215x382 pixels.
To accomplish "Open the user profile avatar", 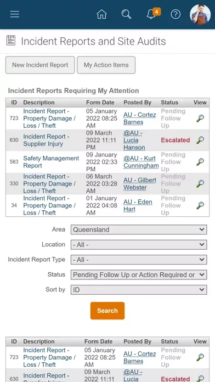I will click(x=200, y=14).
